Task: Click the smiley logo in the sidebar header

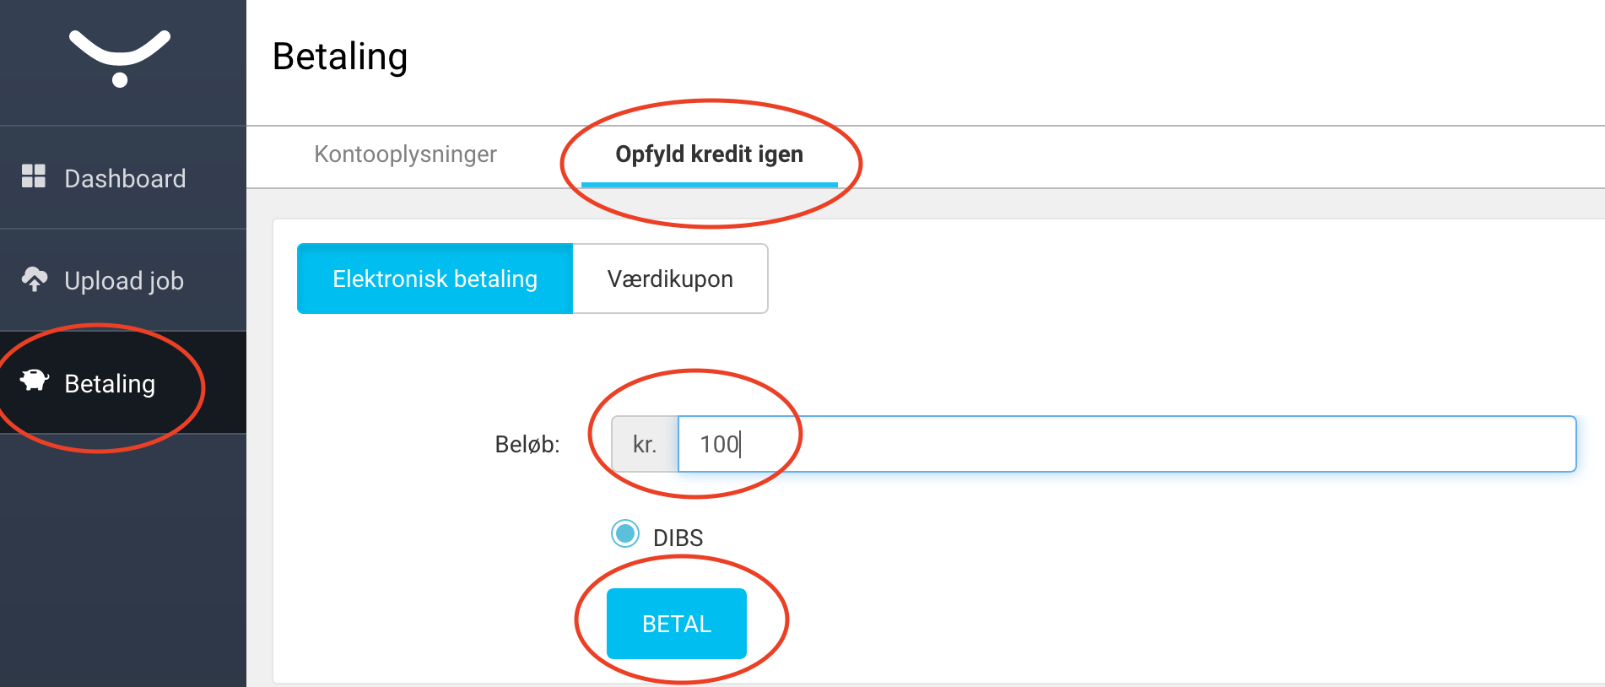Action: pos(120,58)
